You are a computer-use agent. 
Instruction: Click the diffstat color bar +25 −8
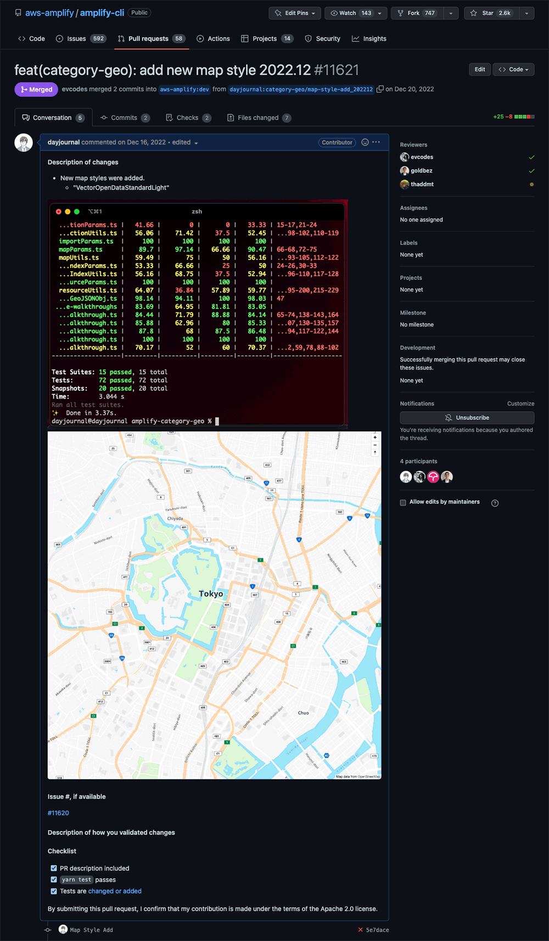pyautogui.click(x=524, y=116)
